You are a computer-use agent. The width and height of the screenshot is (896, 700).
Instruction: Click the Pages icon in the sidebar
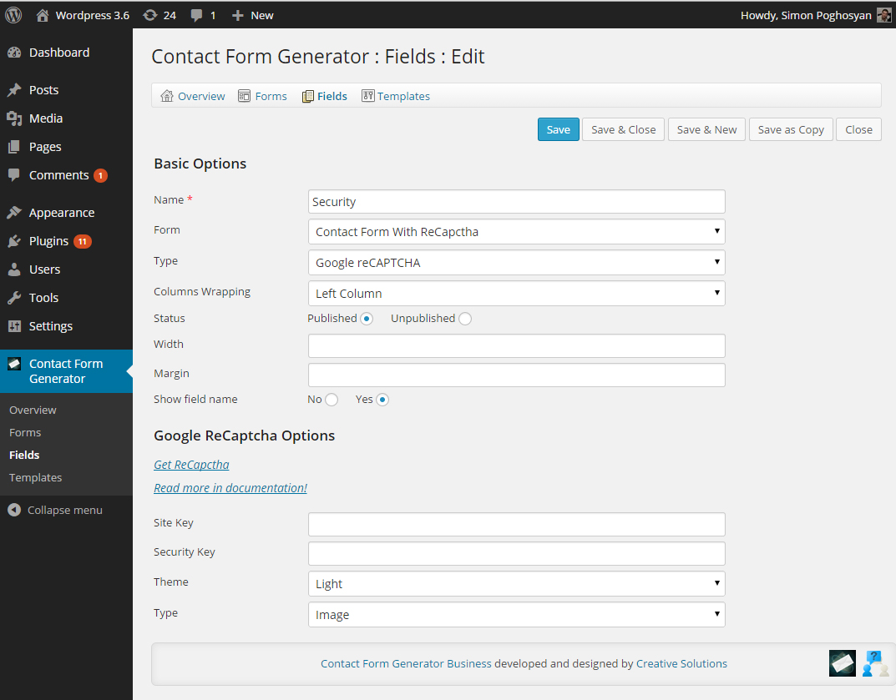pos(14,147)
